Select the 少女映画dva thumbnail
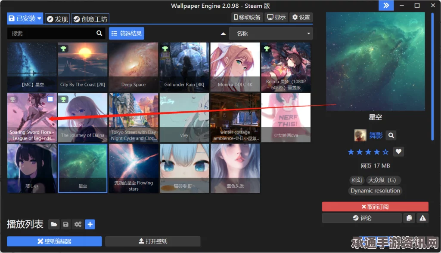This screenshot has width=441, height=253. [286, 118]
